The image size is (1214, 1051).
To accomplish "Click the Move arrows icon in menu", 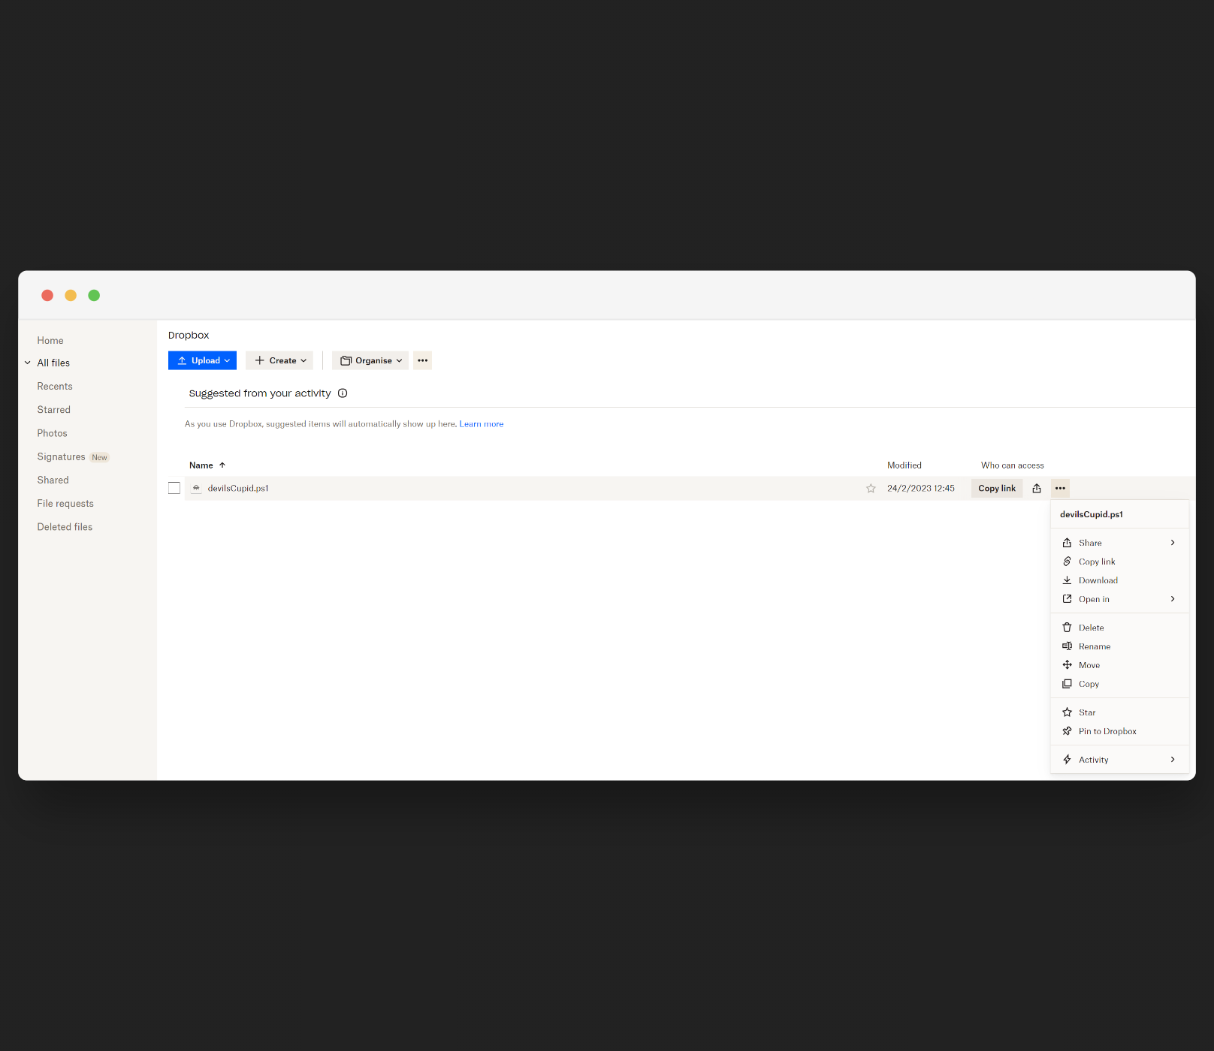I will pos(1067,665).
